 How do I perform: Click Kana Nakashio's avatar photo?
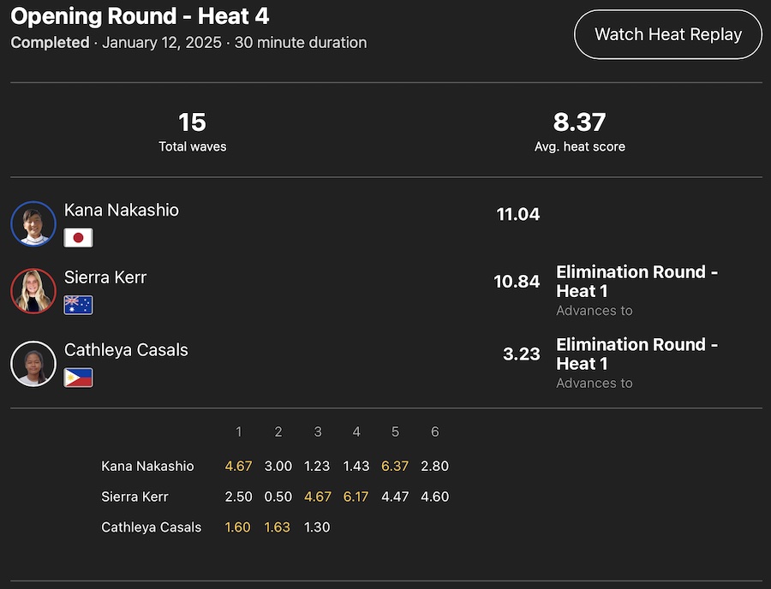[33, 223]
